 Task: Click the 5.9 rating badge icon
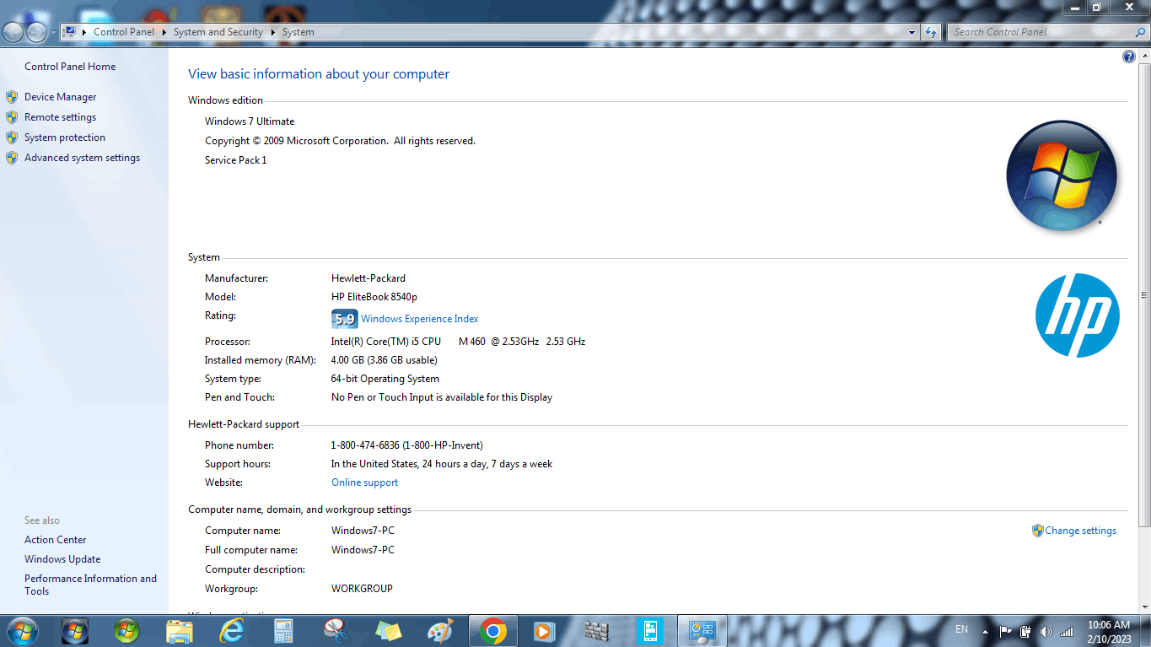click(344, 319)
